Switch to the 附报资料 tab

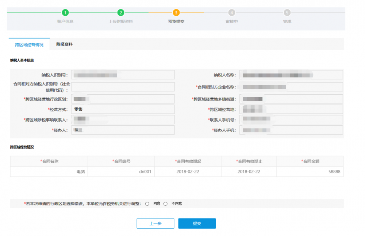point(64,44)
